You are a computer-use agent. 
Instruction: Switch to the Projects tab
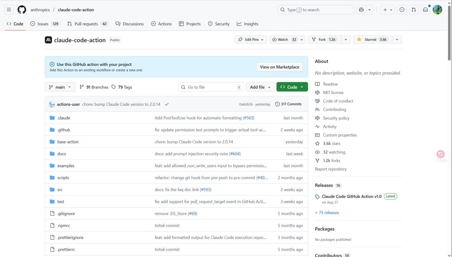pyautogui.click(x=190, y=24)
